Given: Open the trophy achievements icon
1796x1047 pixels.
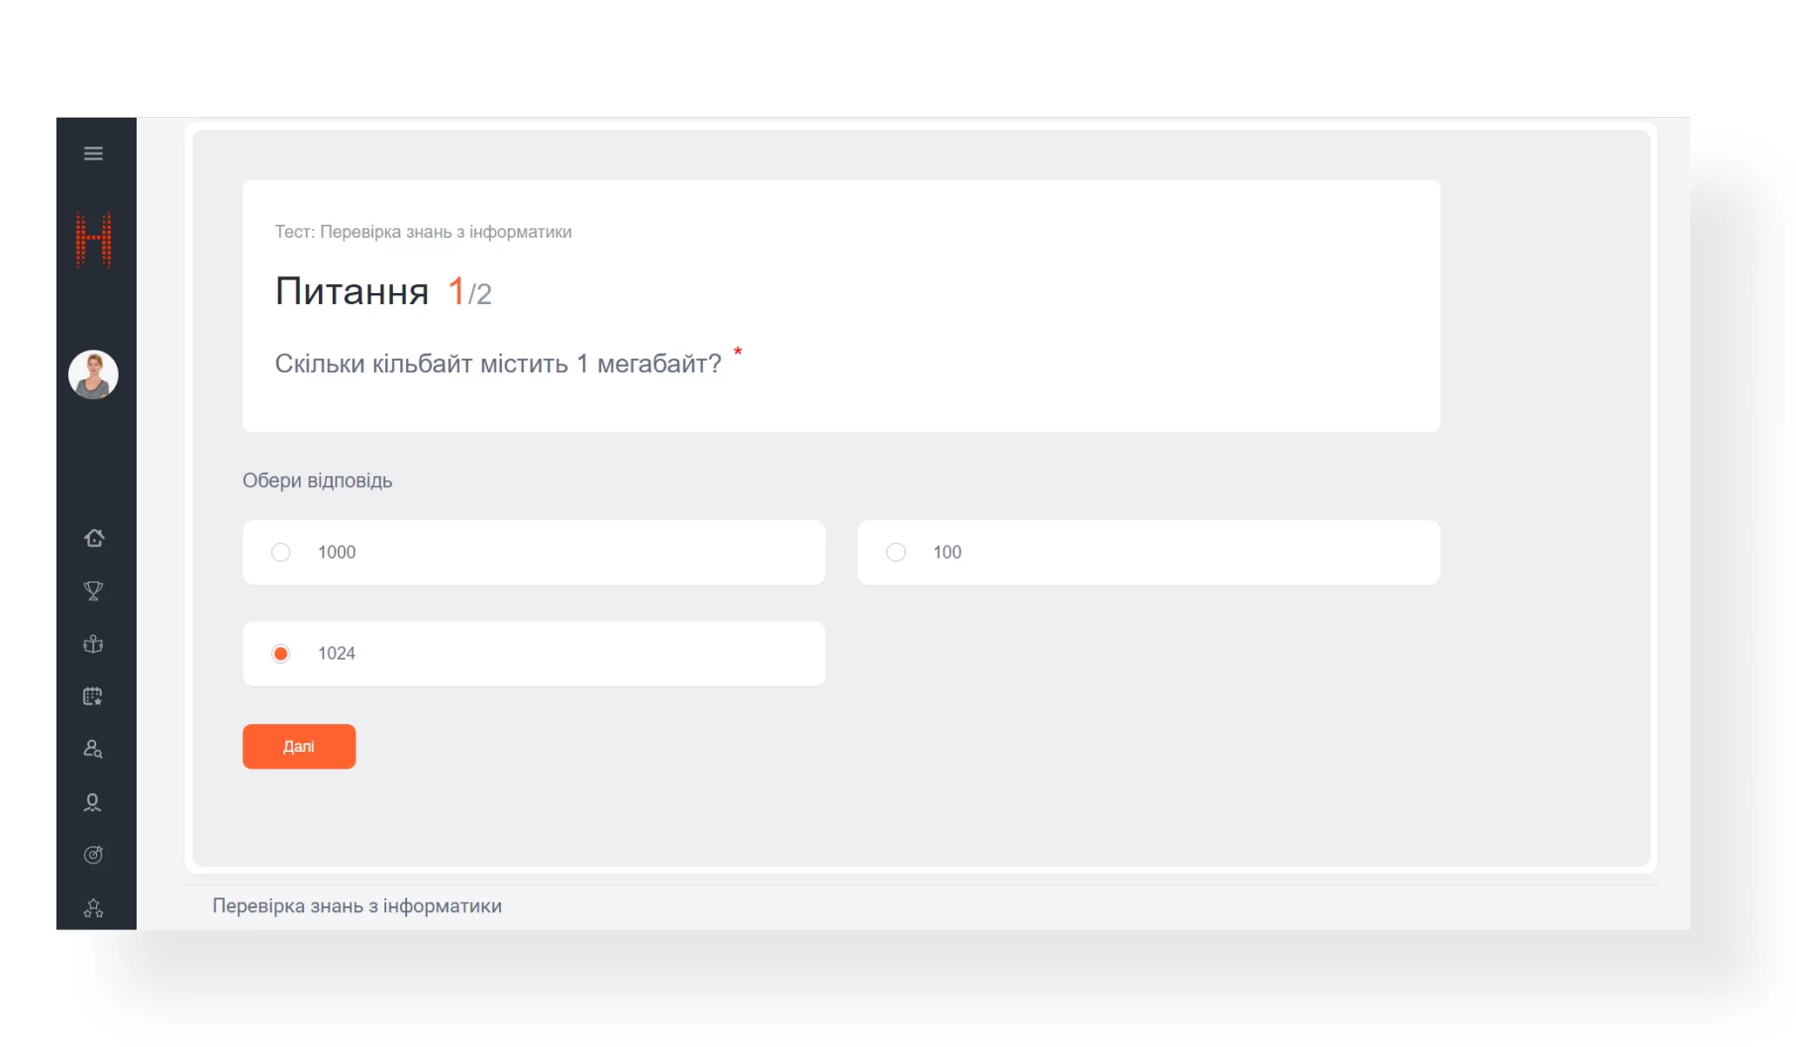Looking at the screenshot, I should (94, 591).
